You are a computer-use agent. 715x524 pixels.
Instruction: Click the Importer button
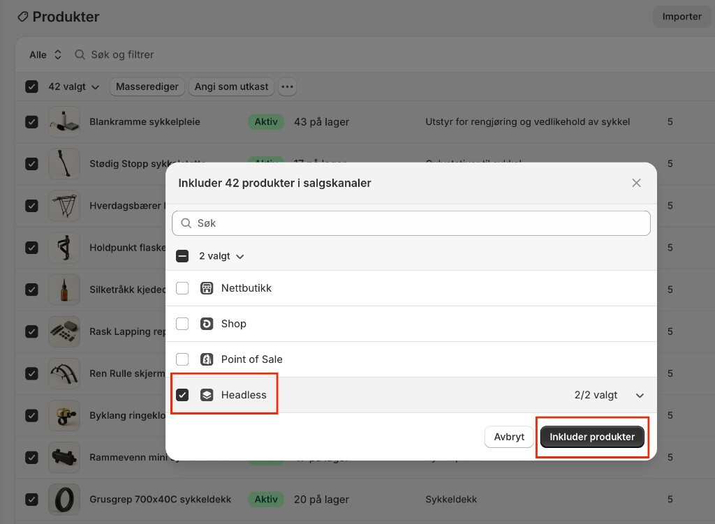coord(681,17)
